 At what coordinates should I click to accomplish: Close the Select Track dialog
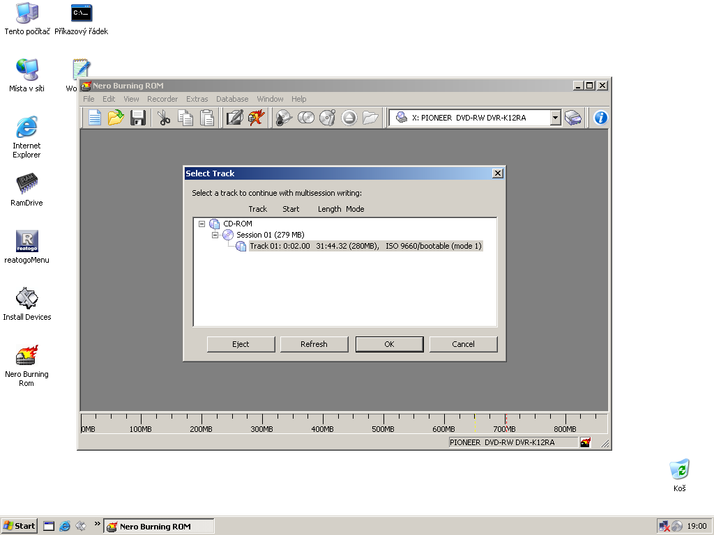pos(498,173)
